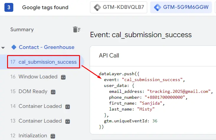Click the blue badge showing 3 tags
This screenshot has height=140, width=216.
tap(9, 7)
